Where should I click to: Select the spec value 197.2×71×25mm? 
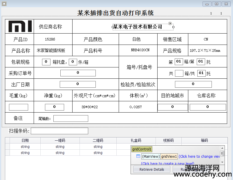click(x=205, y=51)
